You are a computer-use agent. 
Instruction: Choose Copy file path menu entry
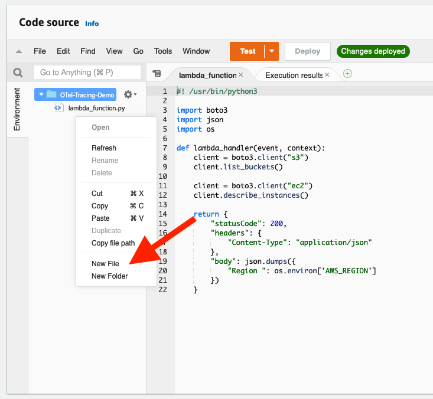(113, 243)
